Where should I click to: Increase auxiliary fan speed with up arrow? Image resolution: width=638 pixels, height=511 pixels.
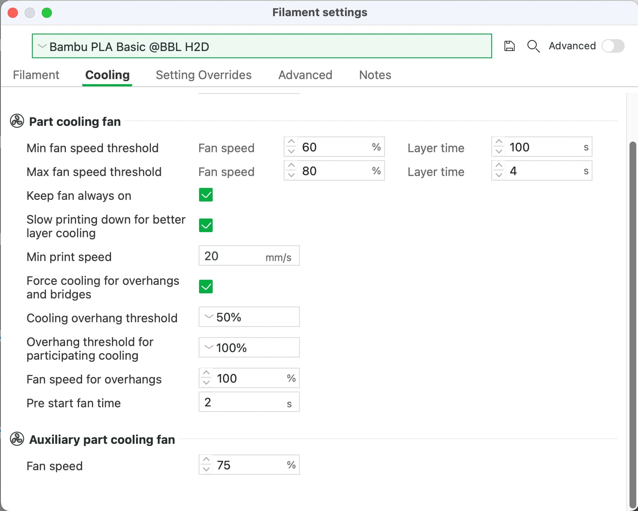click(206, 460)
